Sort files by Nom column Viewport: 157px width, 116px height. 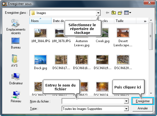click(x=40, y=21)
